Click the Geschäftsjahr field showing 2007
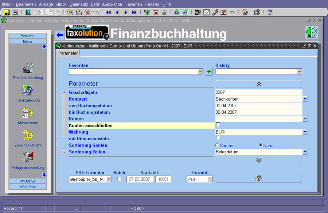328x213 pixels. [259, 92]
